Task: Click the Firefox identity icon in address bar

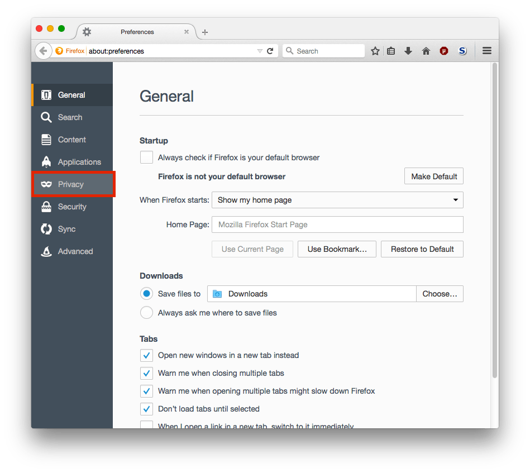Action: point(59,51)
